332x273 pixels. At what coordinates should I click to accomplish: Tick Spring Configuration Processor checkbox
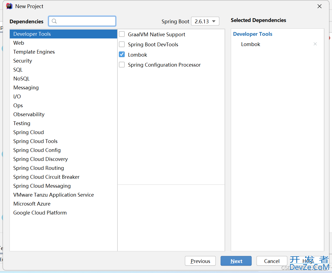pyautogui.click(x=122, y=65)
